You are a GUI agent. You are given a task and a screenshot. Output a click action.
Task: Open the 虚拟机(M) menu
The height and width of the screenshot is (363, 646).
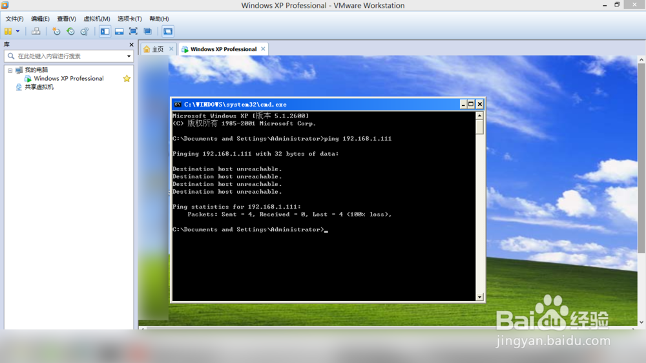(x=97, y=19)
